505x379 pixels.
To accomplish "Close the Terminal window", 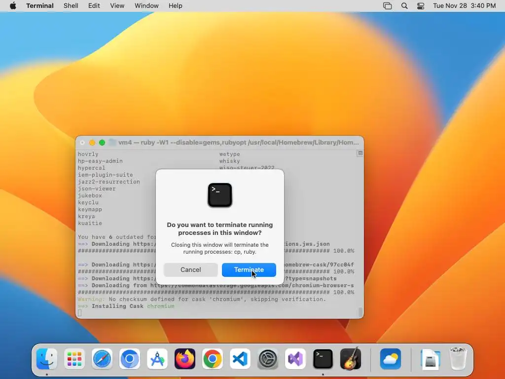I will point(82,143).
